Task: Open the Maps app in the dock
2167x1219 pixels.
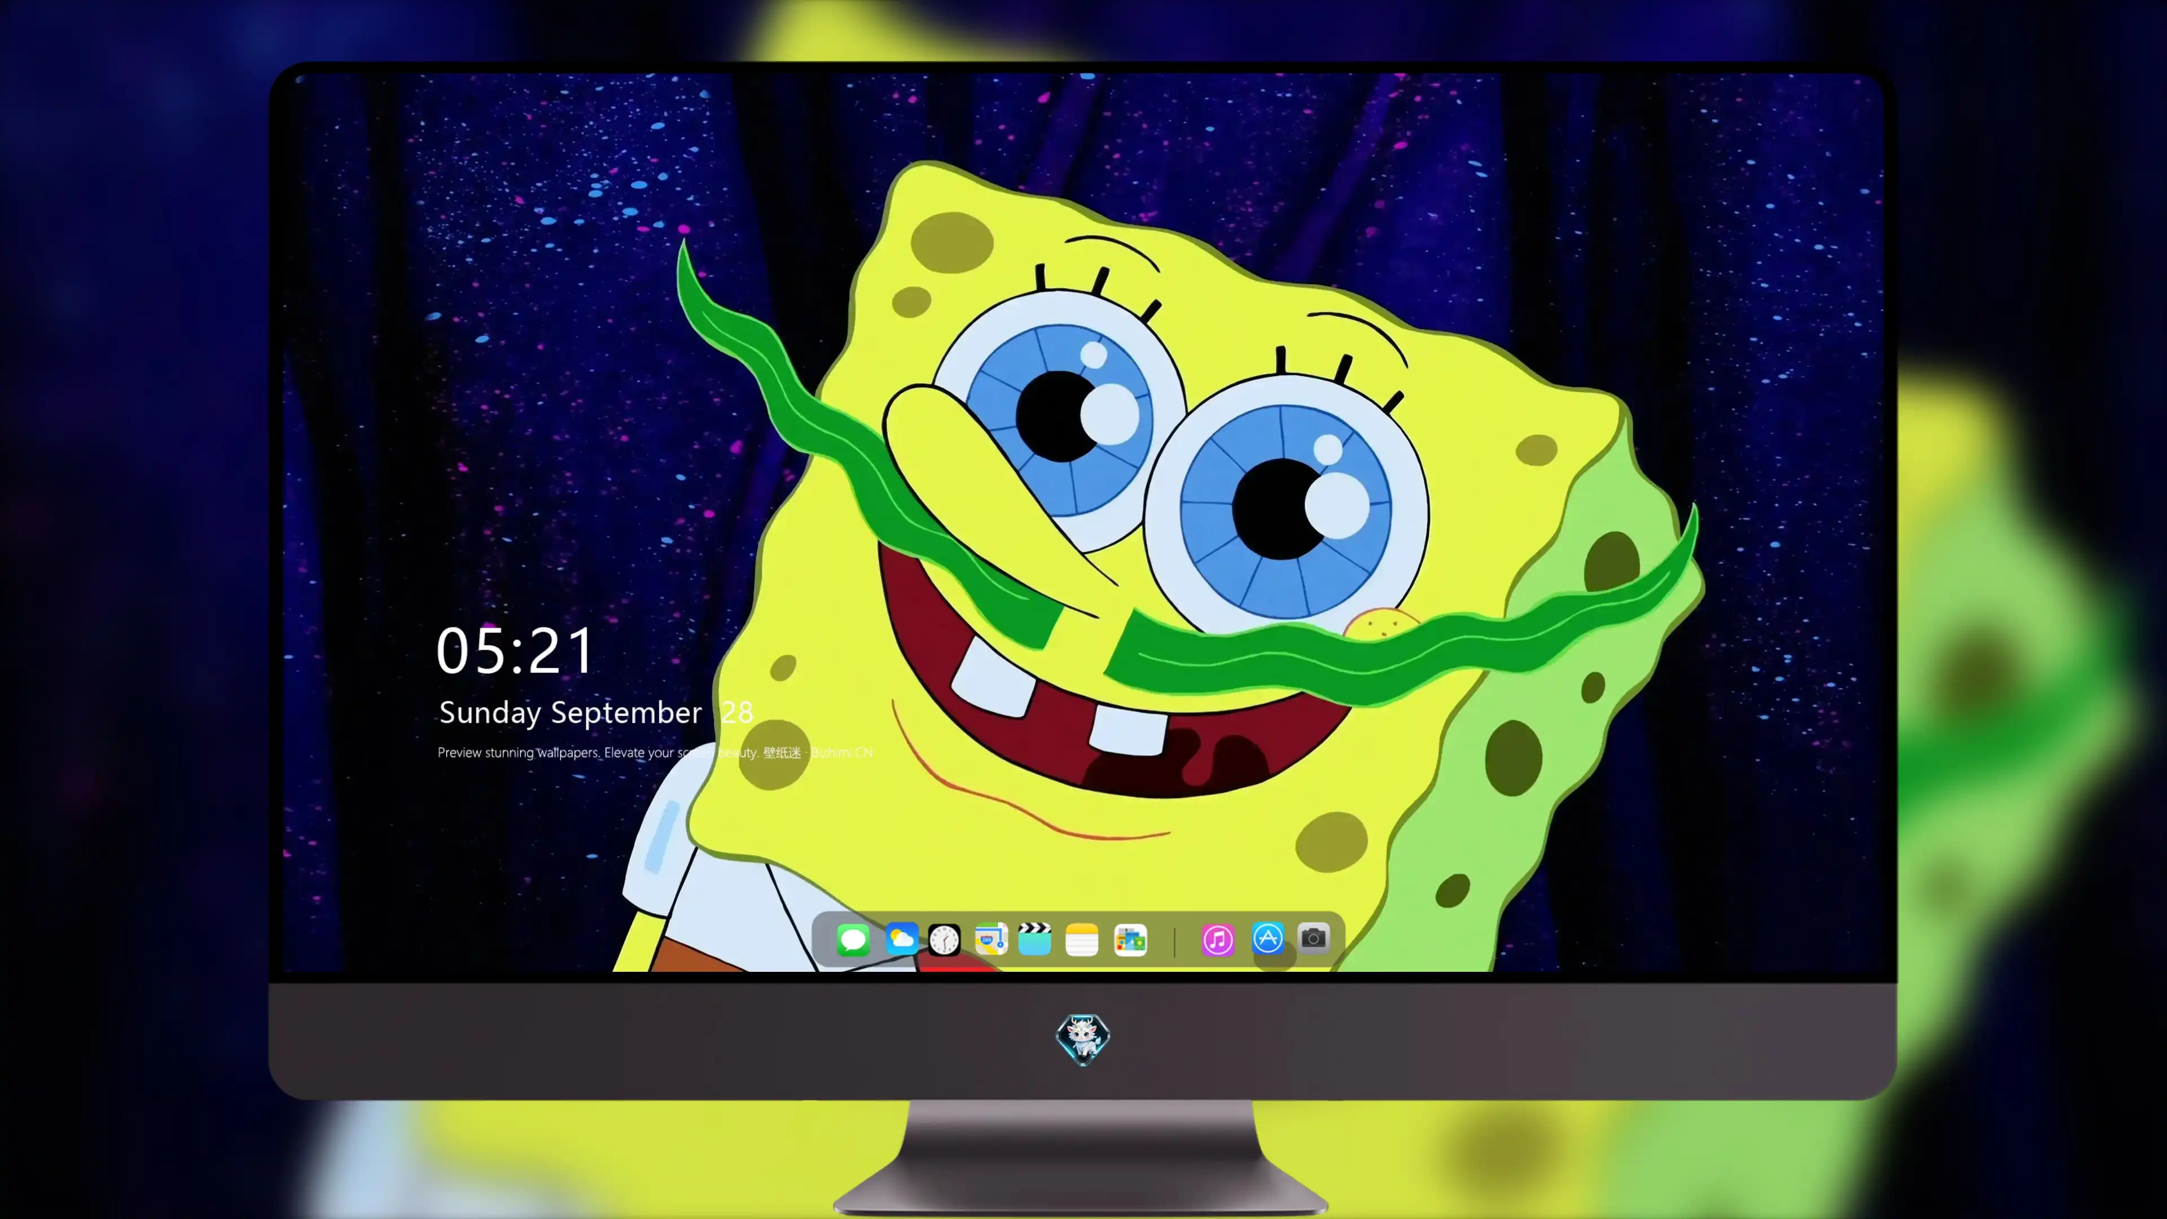Action: [x=991, y=939]
